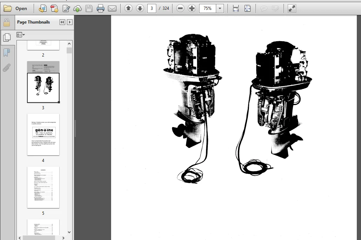Open the zoom level dropdown arrow
The width and height of the screenshot is (361, 240).
(220, 8)
